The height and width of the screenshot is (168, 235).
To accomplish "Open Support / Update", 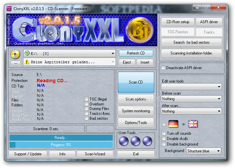I will pyautogui.click(x=28, y=154).
